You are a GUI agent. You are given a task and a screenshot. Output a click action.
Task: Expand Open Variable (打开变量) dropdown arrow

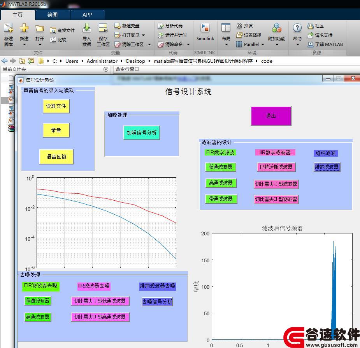coord(143,35)
